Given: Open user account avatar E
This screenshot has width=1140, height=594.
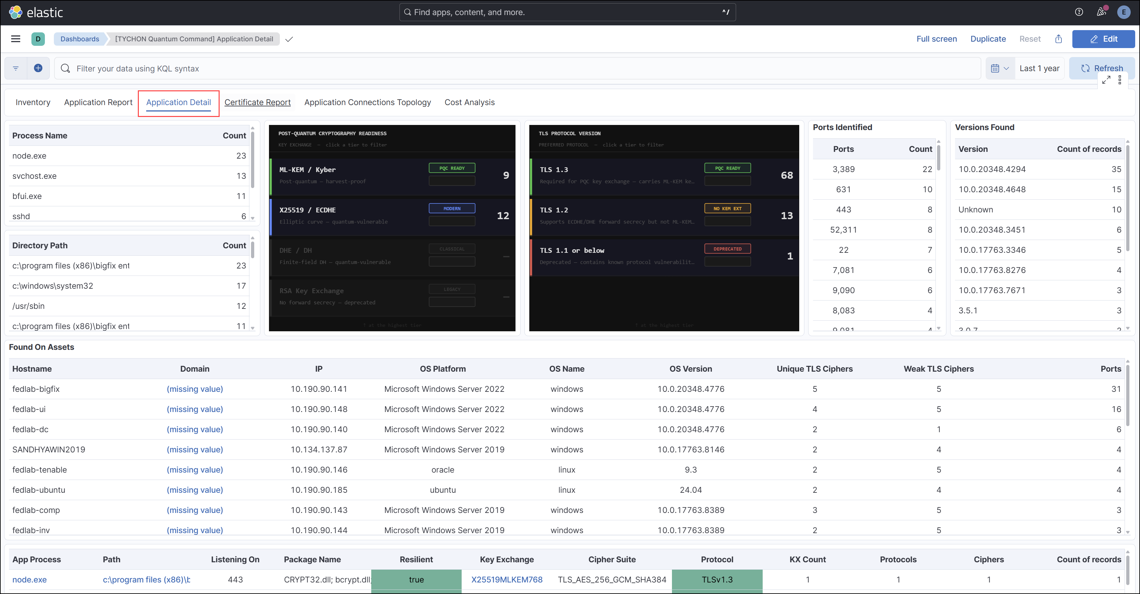Looking at the screenshot, I should click(x=1124, y=12).
